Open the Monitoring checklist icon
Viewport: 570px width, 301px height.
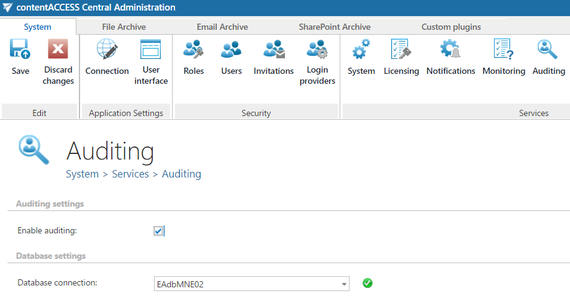(x=504, y=49)
